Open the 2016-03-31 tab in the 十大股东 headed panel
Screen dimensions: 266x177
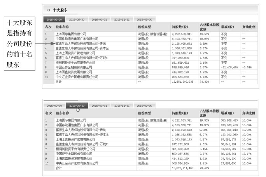(x=99, y=19)
